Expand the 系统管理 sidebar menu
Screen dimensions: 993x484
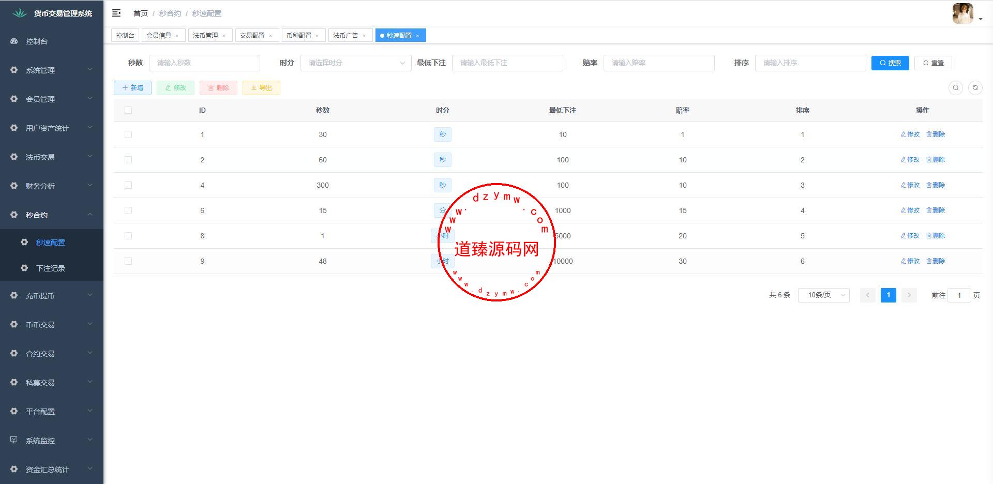point(52,70)
